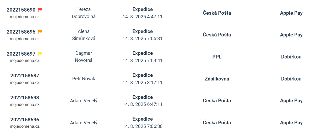Viewport: 310px width, 140px height.
Task: Click the red flag on order 2022158690
Action: 40,10
